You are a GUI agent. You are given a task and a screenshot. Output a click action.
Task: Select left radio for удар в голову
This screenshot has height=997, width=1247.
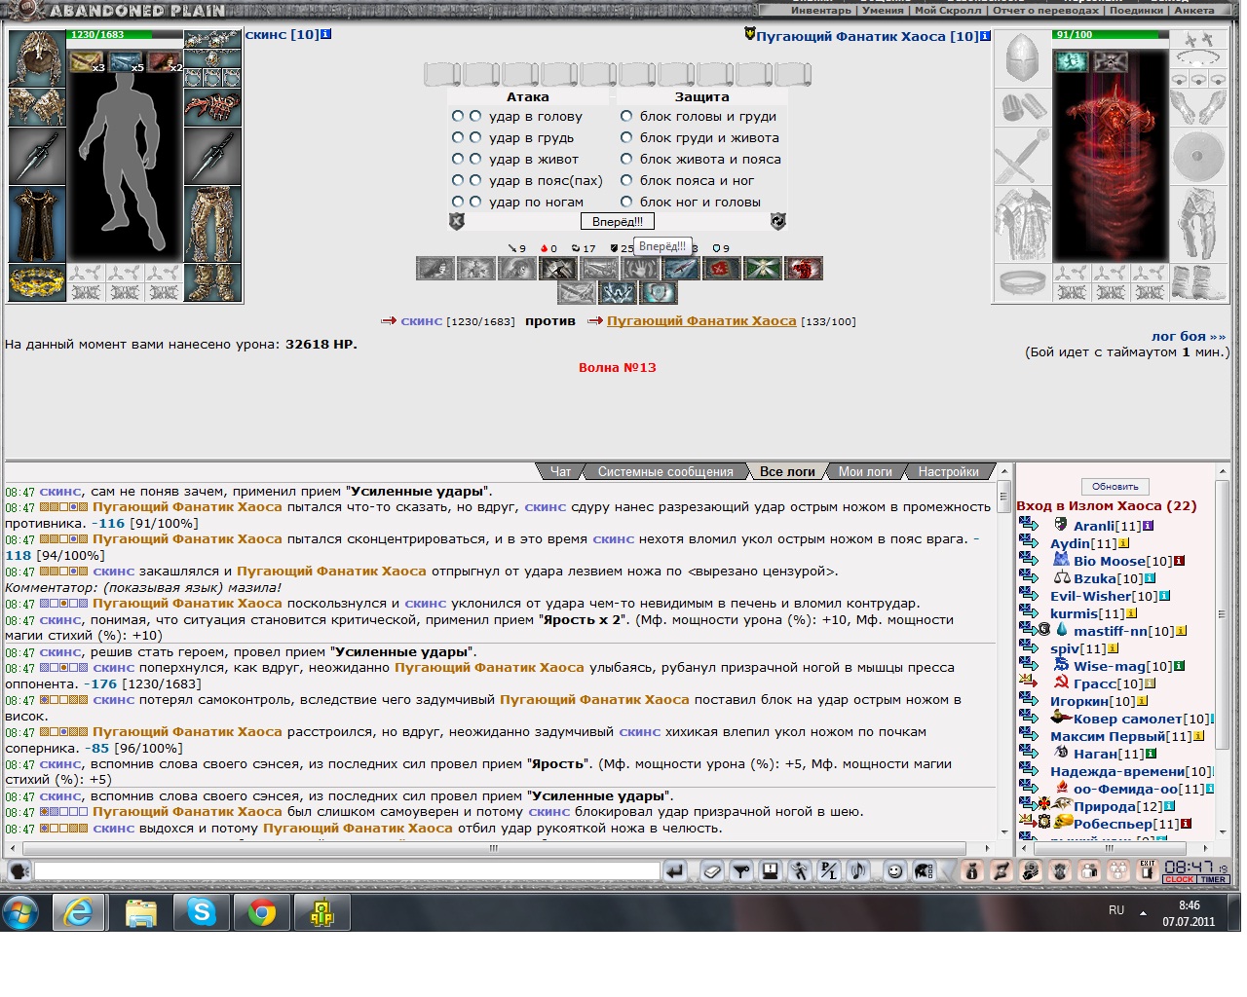tap(458, 116)
